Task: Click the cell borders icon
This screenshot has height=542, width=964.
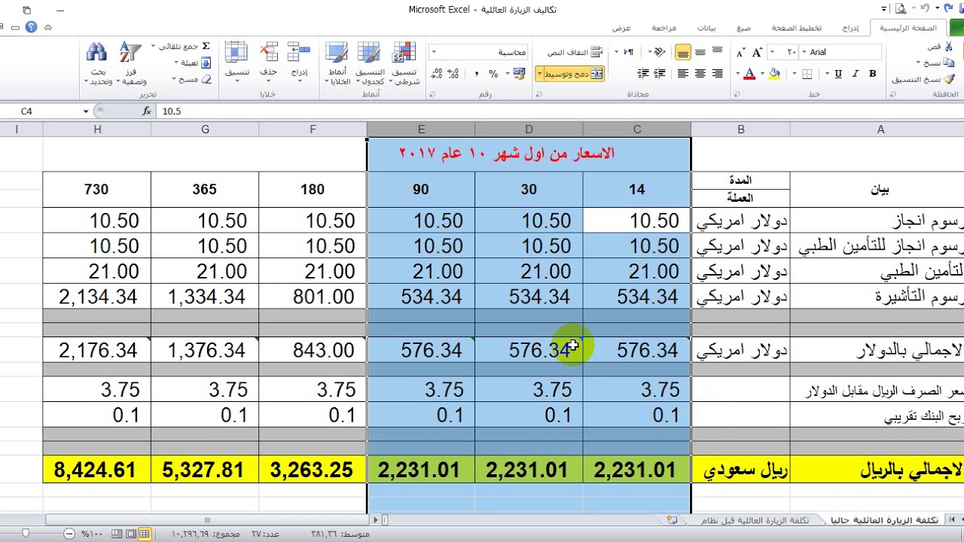Action: tap(807, 74)
